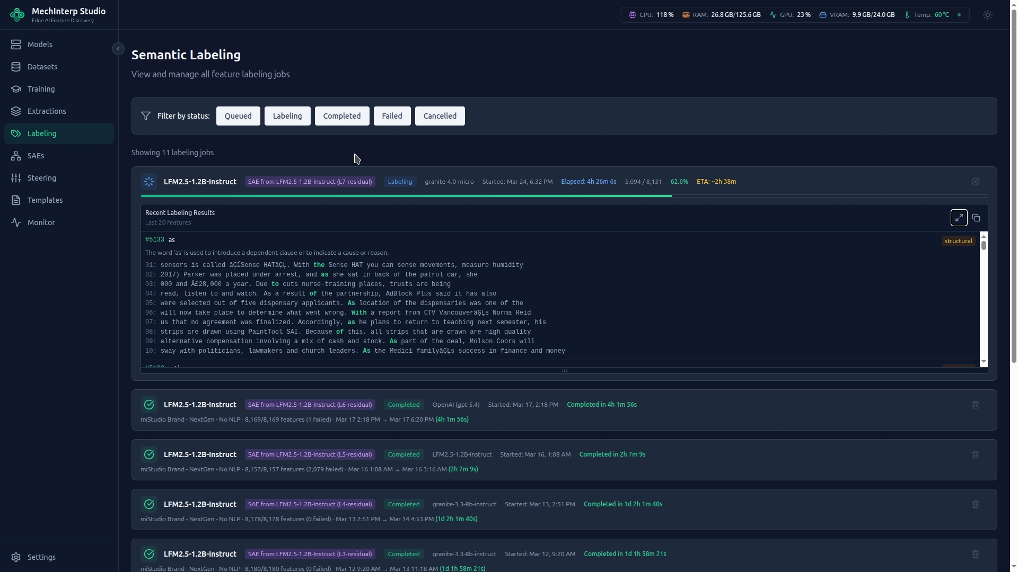
Task: Delete the L3-residual completed job
Action: [976, 554]
